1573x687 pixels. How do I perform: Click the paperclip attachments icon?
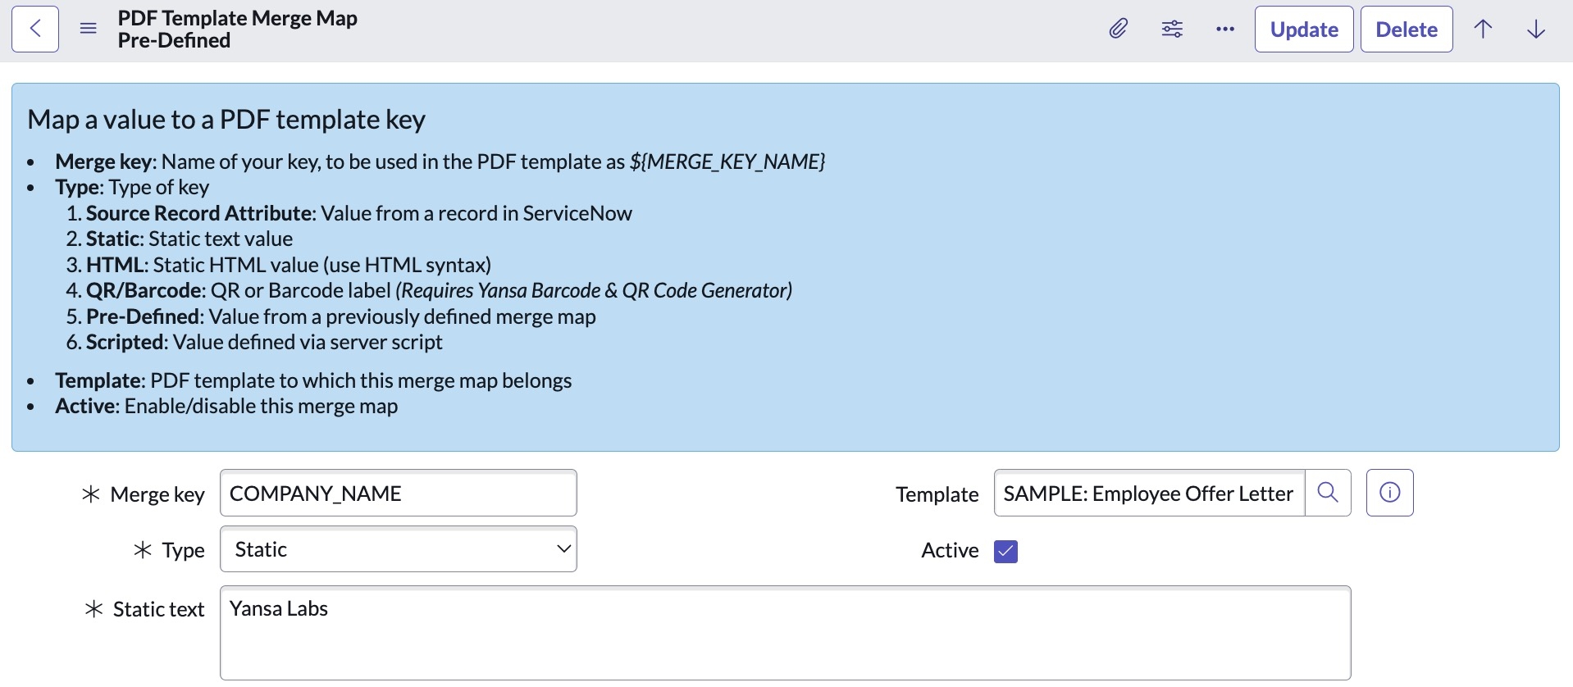[x=1118, y=29]
